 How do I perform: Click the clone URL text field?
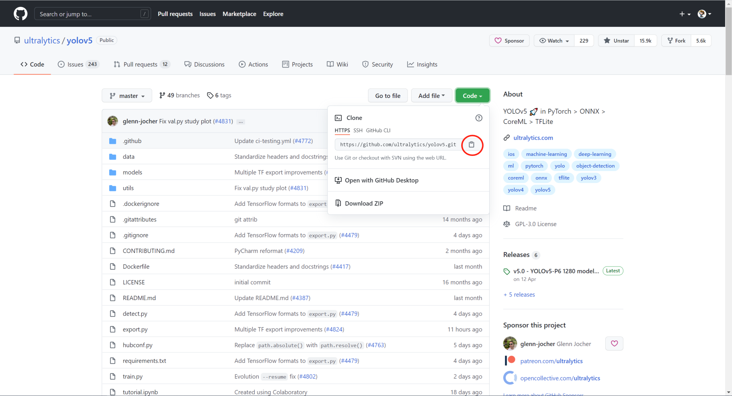click(398, 145)
